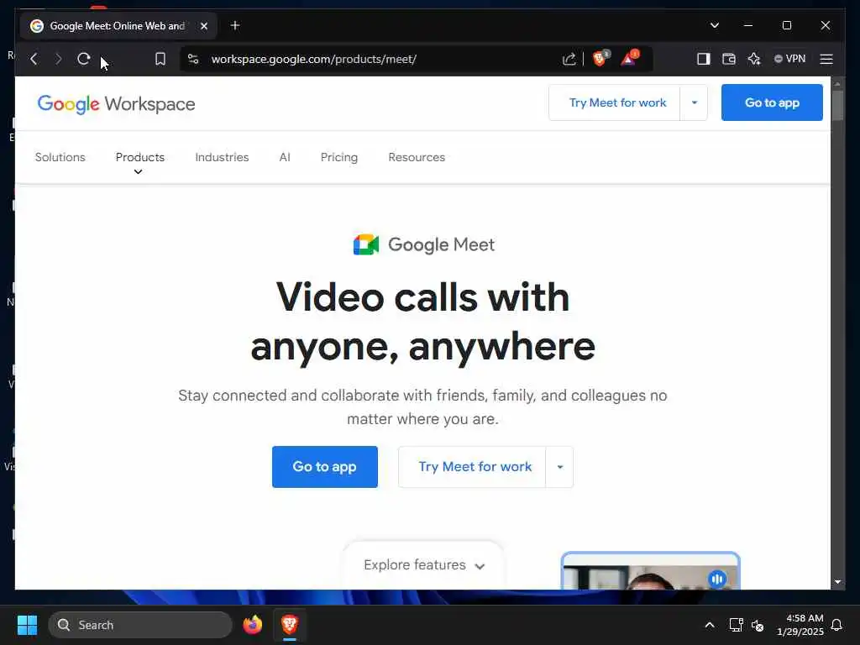Expand dropdown beside hero Try Meet for work
Screen dimensions: 860x645
click(x=559, y=467)
